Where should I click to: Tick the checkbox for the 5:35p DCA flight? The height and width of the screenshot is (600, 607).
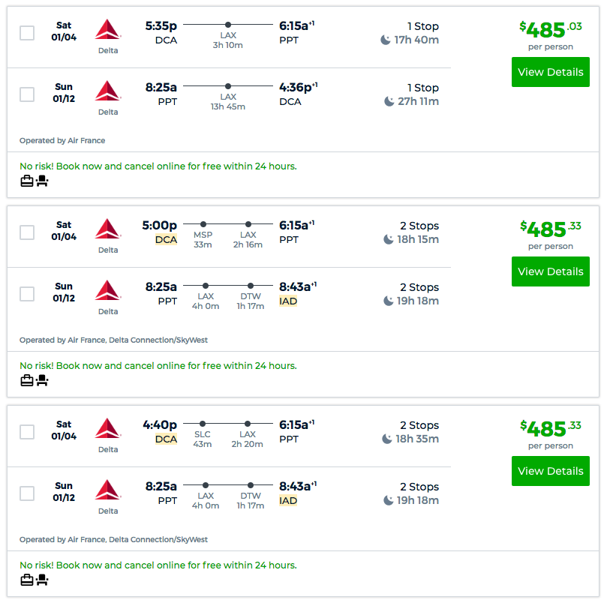[27, 33]
